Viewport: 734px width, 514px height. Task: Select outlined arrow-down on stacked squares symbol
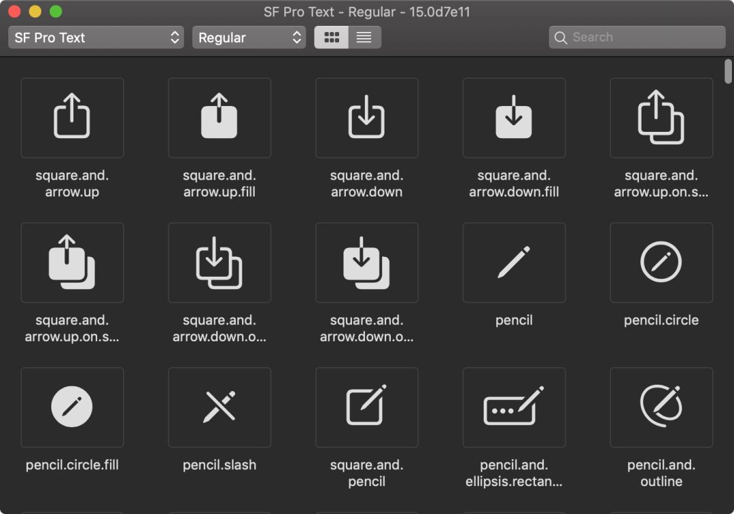point(220,262)
